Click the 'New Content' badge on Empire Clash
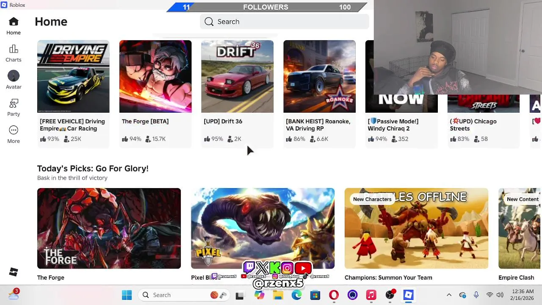This screenshot has height=305, width=542. pyautogui.click(x=523, y=199)
